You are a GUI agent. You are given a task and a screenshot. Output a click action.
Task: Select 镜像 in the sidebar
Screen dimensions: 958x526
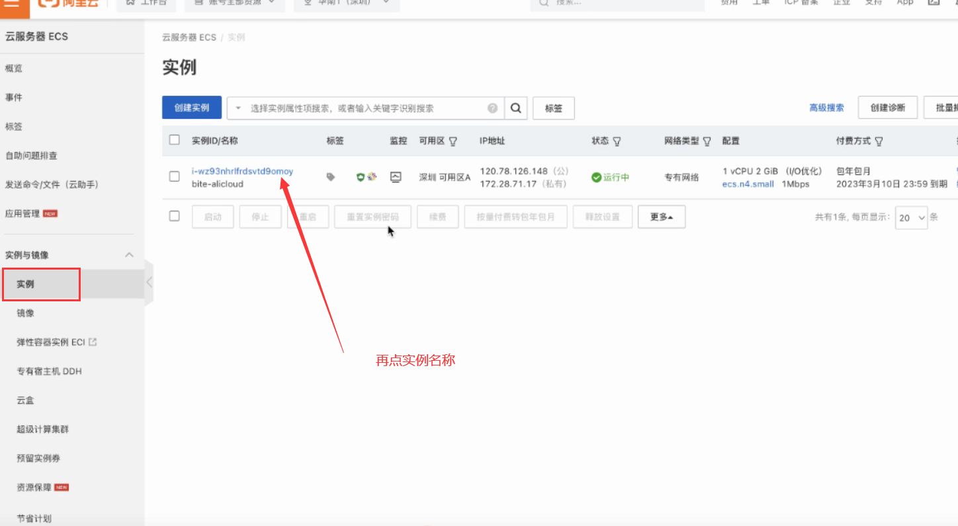click(25, 313)
